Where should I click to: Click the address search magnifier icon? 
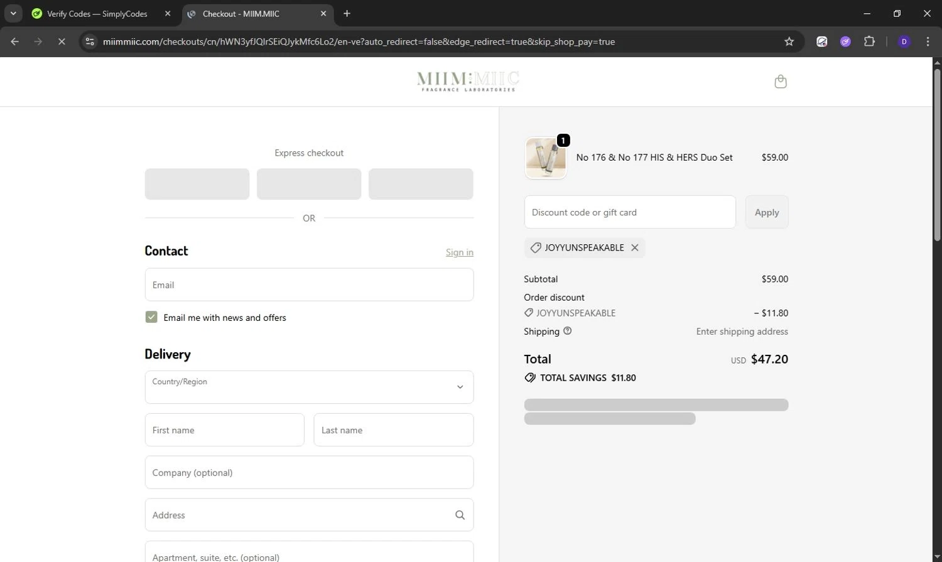460,515
